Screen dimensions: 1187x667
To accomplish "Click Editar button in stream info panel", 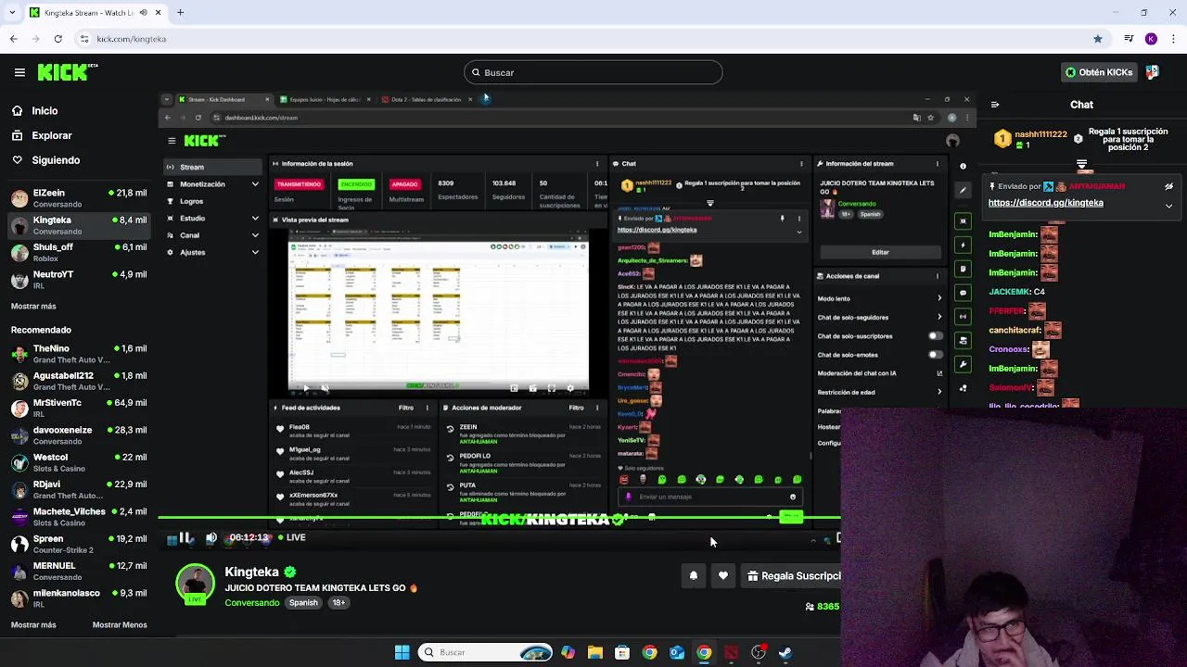I will tap(880, 252).
